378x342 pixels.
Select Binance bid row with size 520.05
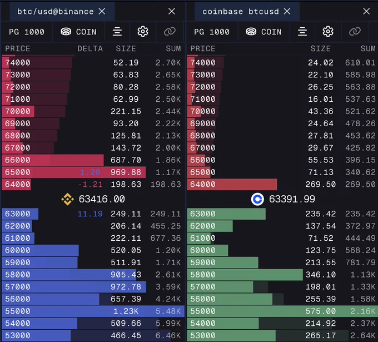click(x=93, y=250)
